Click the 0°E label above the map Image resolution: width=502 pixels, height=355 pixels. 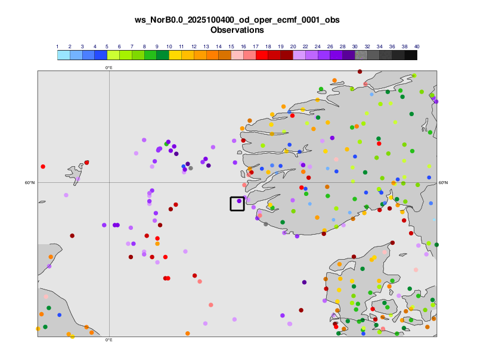[109, 68]
